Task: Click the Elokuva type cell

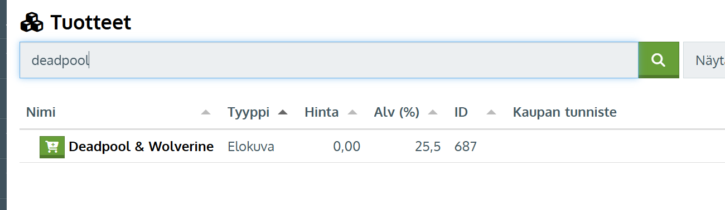Action: (x=251, y=147)
